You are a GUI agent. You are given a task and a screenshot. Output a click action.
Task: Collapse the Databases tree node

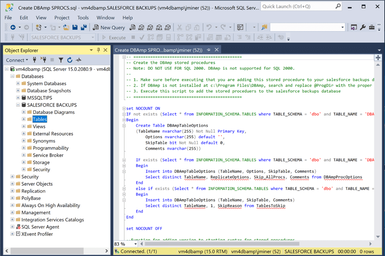12,76
